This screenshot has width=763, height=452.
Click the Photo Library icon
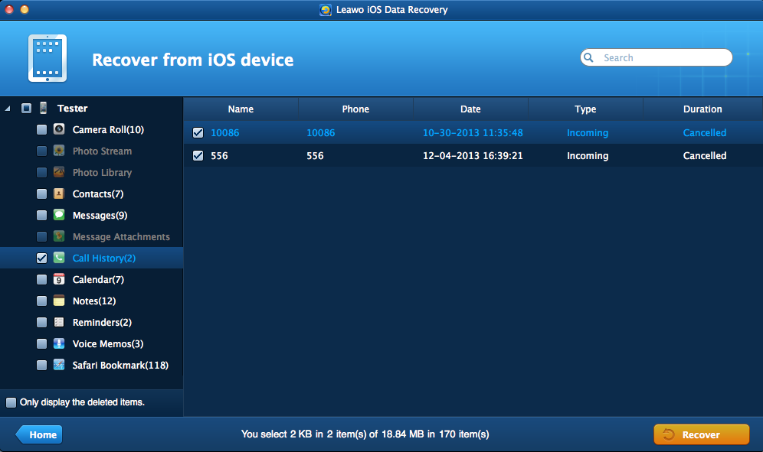[x=59, y=172]
